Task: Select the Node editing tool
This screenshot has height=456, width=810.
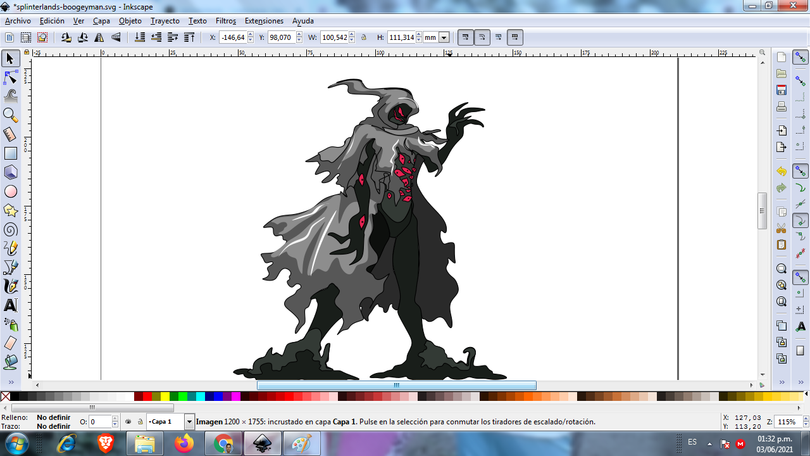Action: click(10, 77)
